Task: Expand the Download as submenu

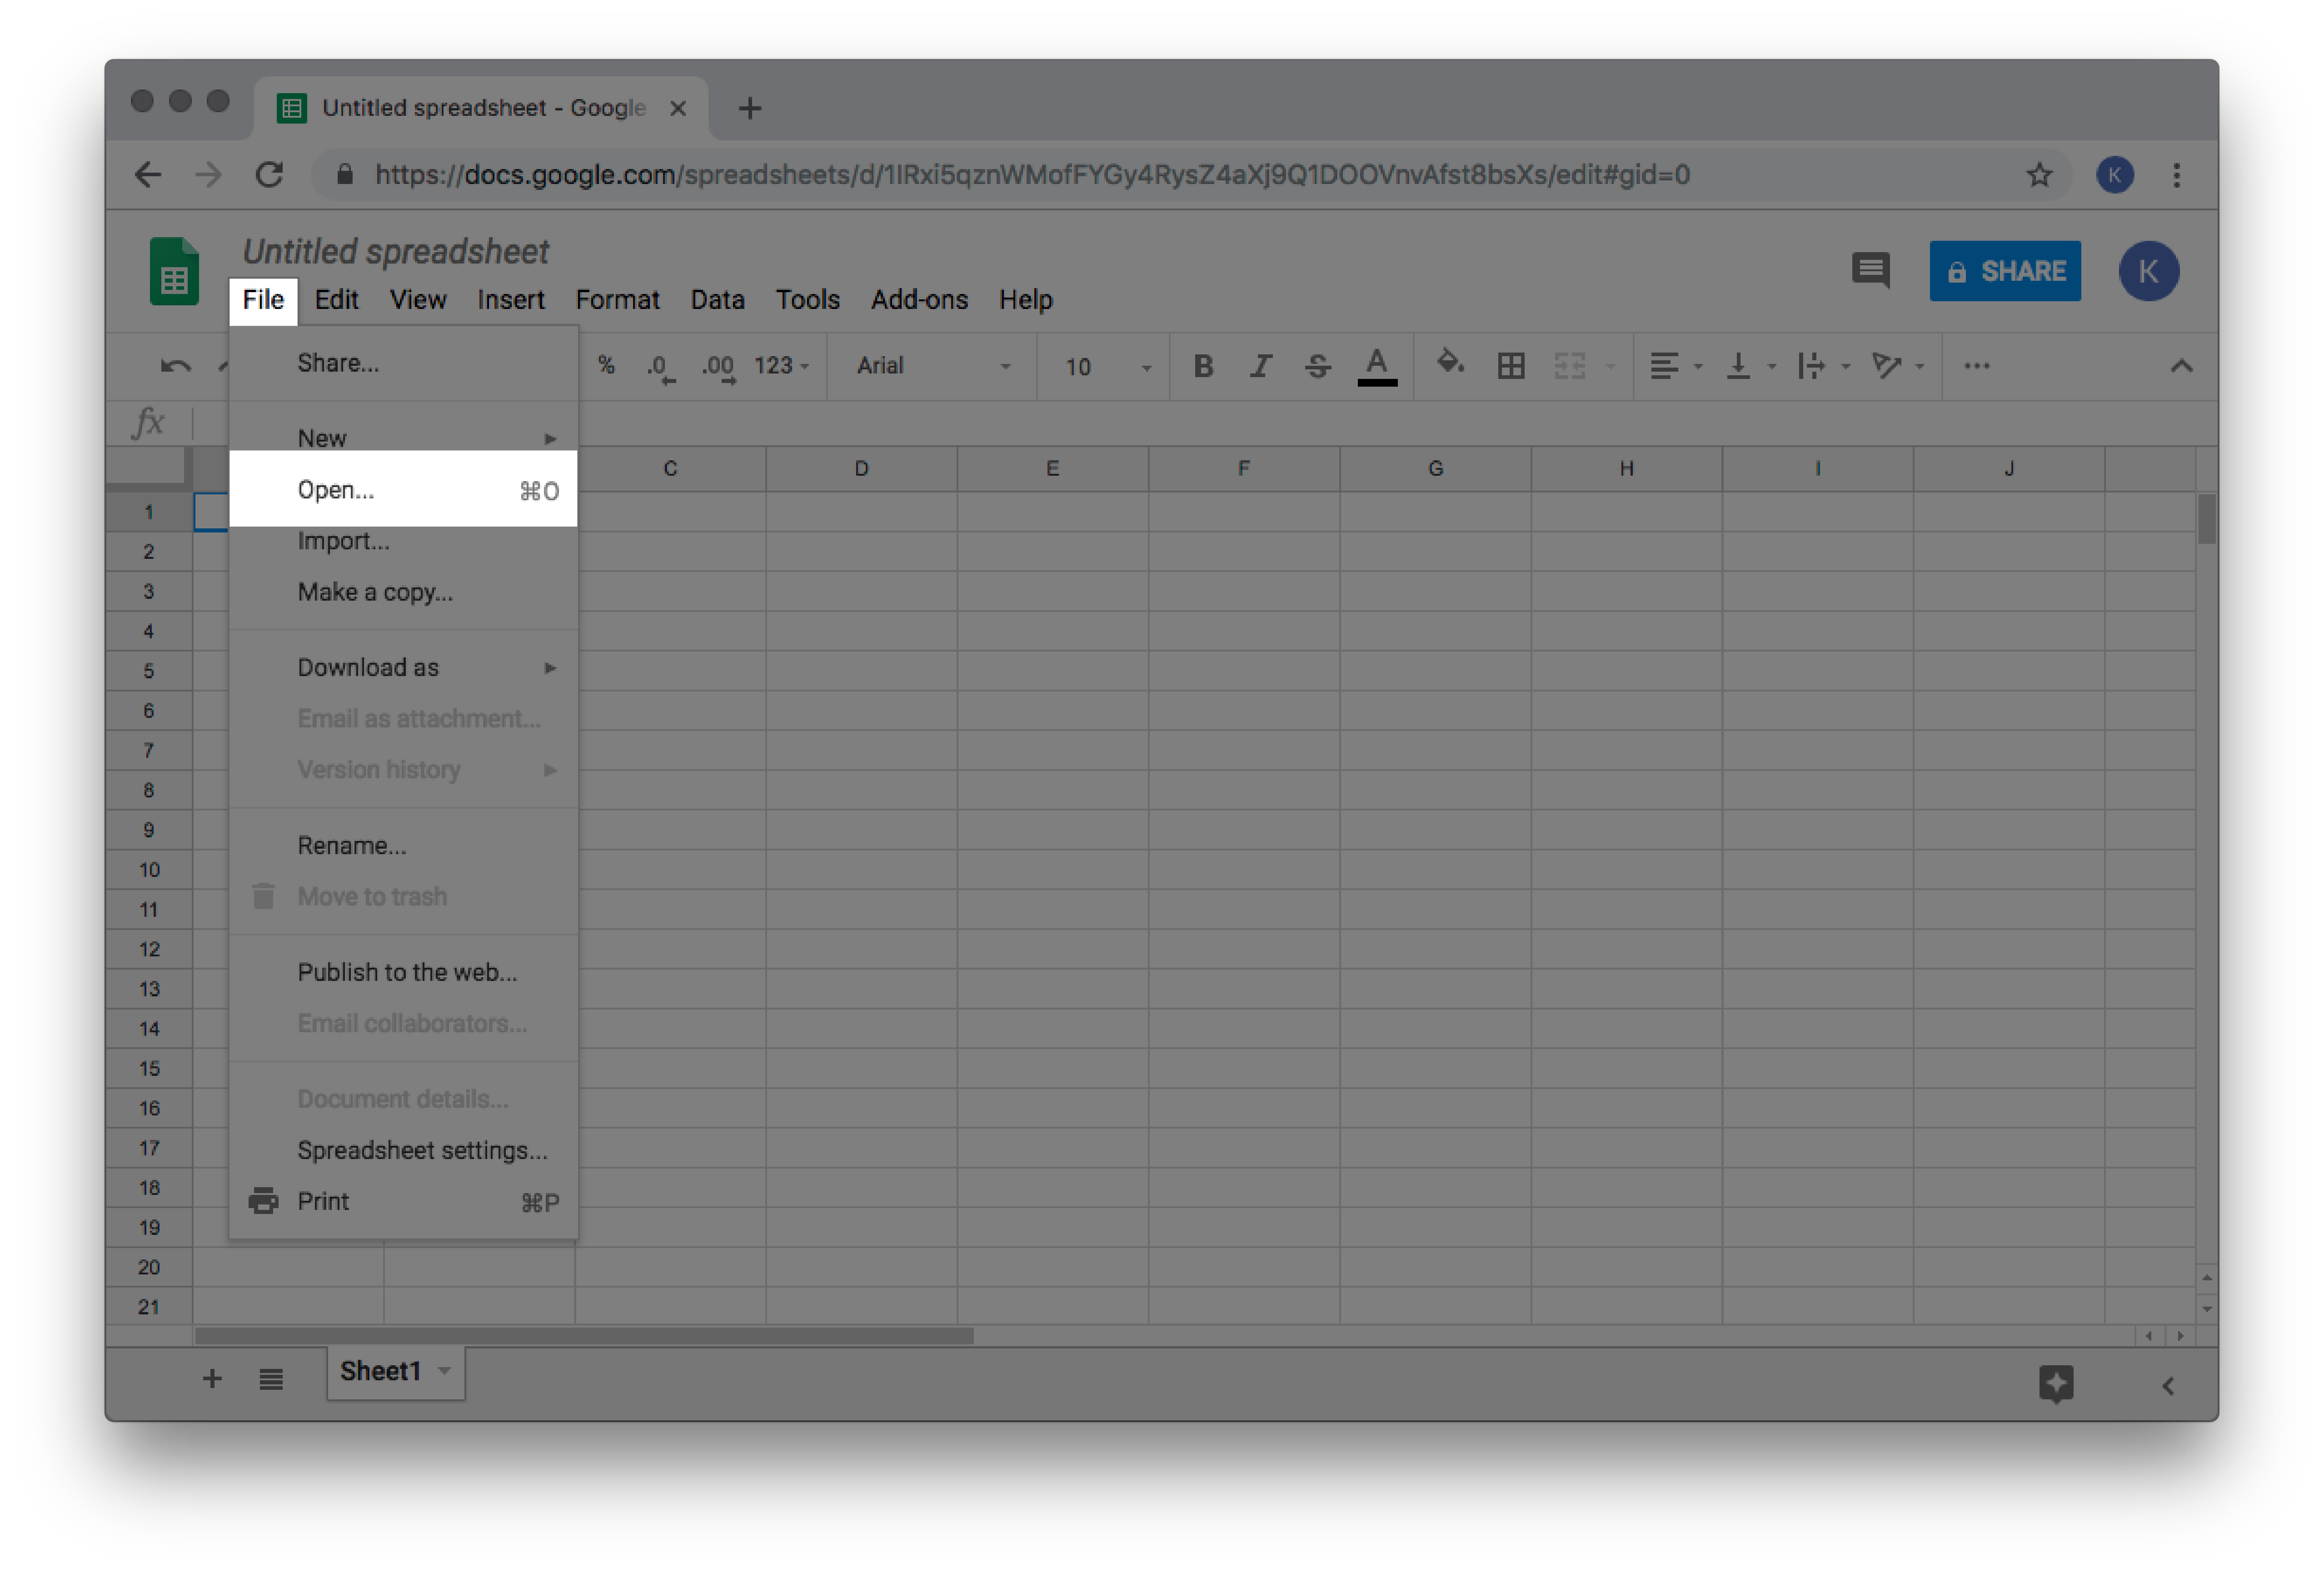Action: [403, 667]
